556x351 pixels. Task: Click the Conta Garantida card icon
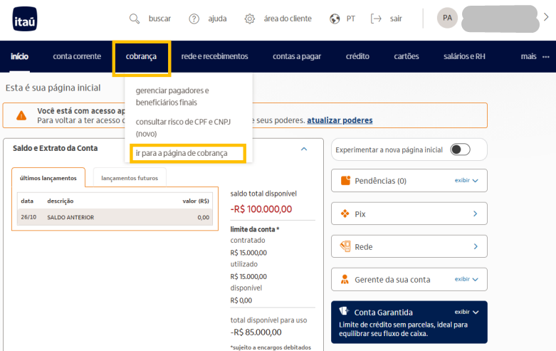coord(344,311)
